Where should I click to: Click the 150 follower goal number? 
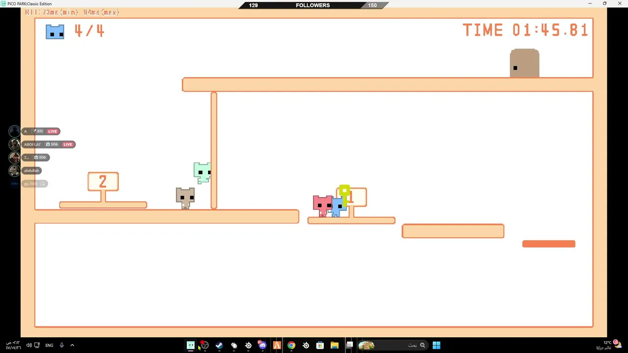coord(372,5)
